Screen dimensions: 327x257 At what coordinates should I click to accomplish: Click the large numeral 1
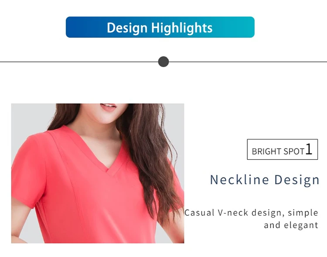309,149
